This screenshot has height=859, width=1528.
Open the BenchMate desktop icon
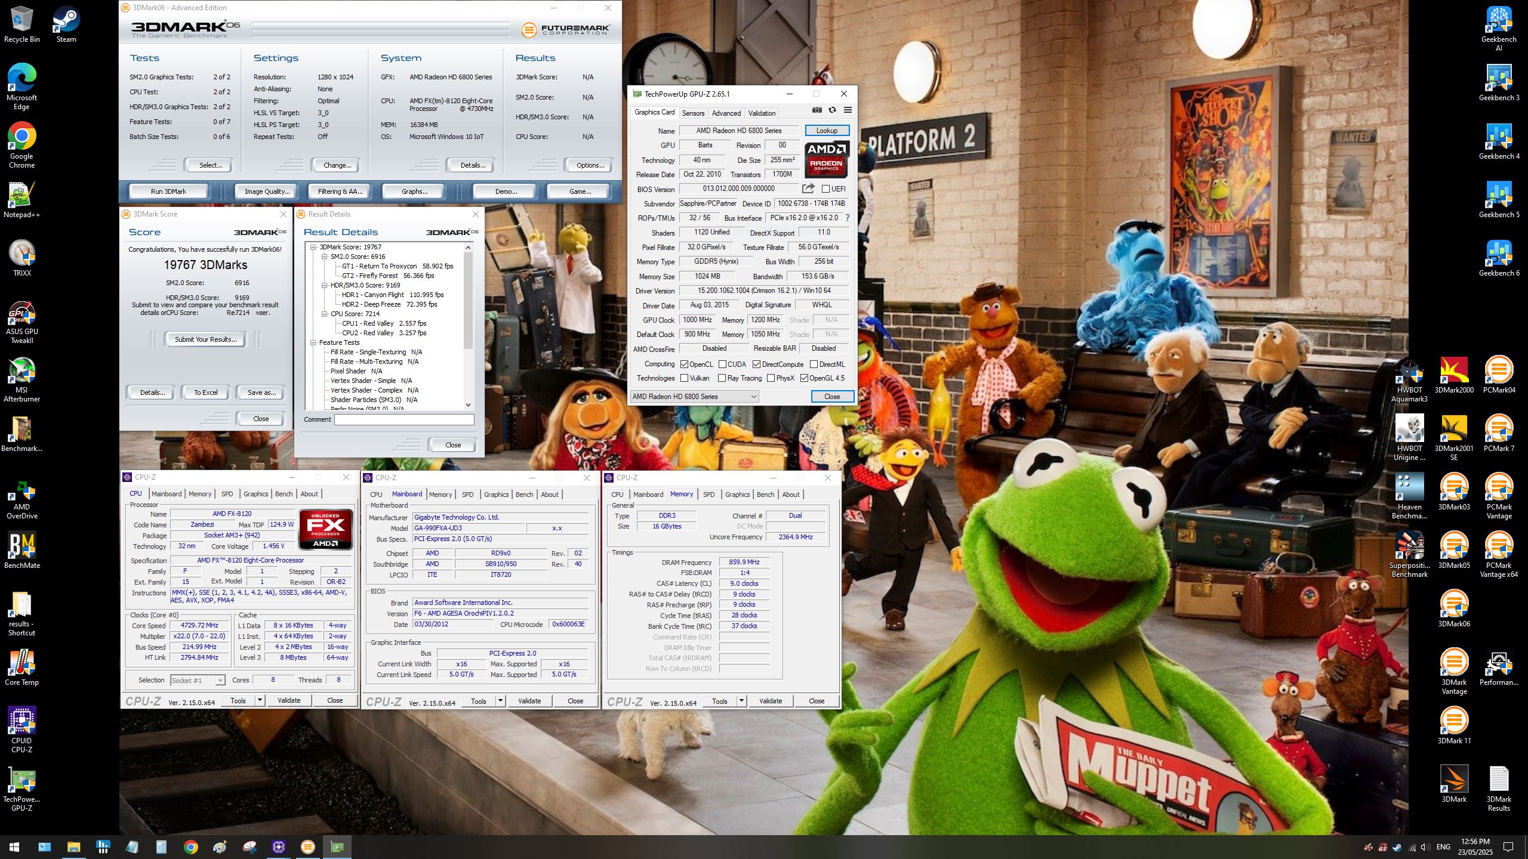tap(21, 551)
